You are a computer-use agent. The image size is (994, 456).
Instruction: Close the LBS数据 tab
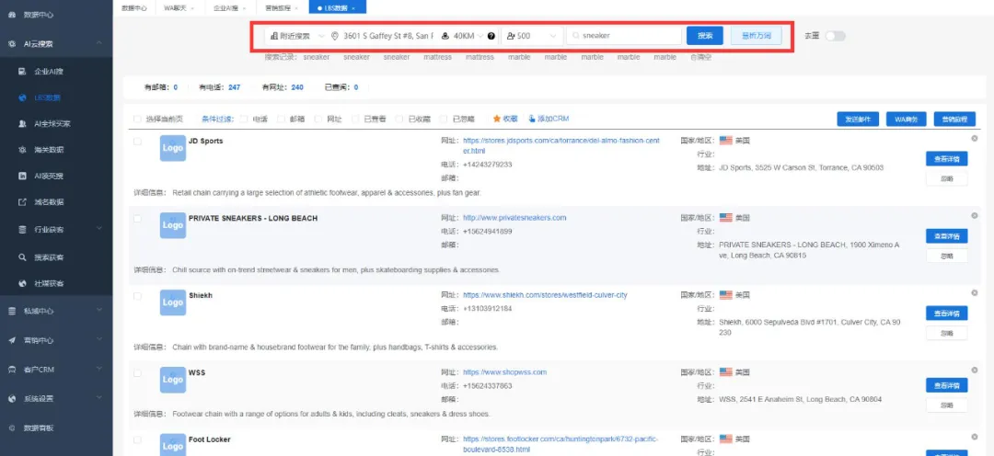point(353,8)
